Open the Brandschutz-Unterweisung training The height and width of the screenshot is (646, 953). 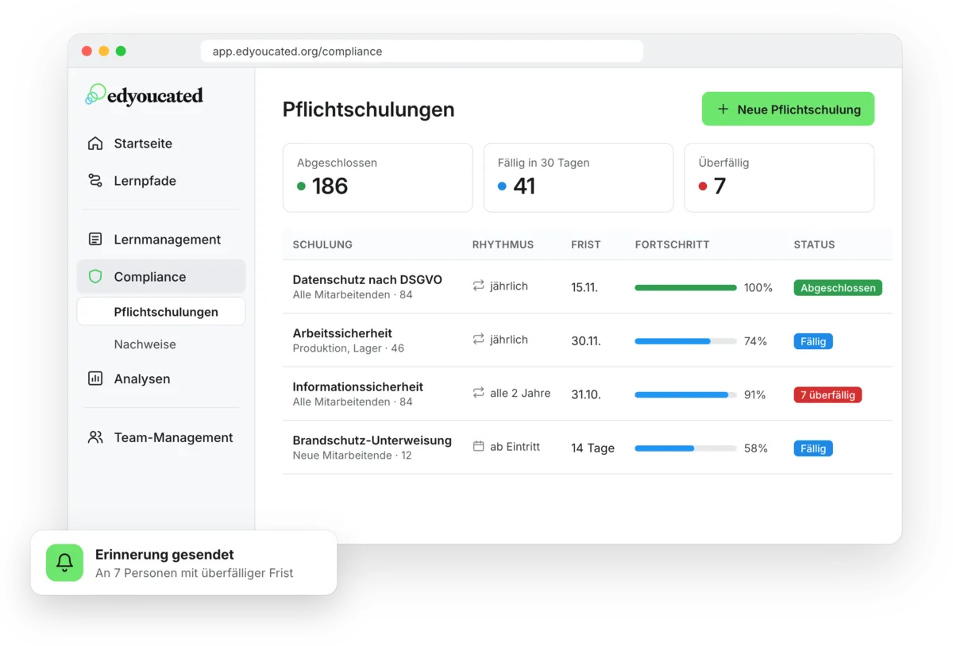click(372, 440)
